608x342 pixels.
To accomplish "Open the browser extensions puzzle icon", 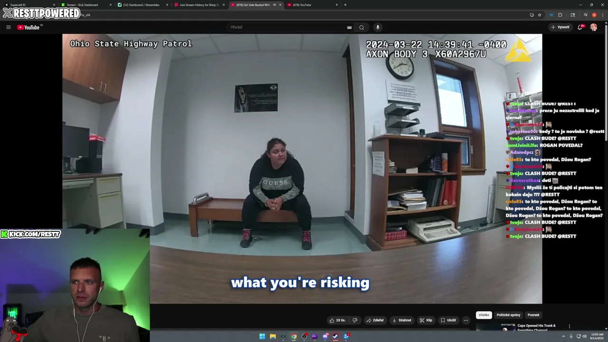I will (560, 15).
